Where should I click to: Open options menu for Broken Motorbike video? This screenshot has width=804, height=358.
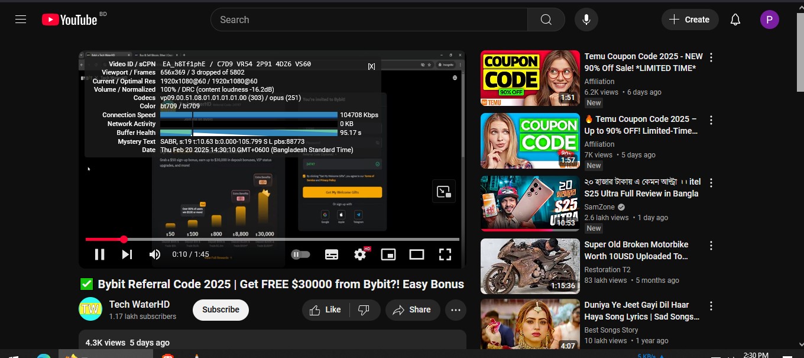tap(711, 246)
